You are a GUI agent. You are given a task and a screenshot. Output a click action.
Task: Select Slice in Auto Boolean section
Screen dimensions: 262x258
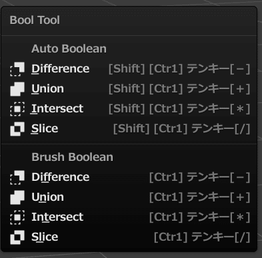[129, 128]
